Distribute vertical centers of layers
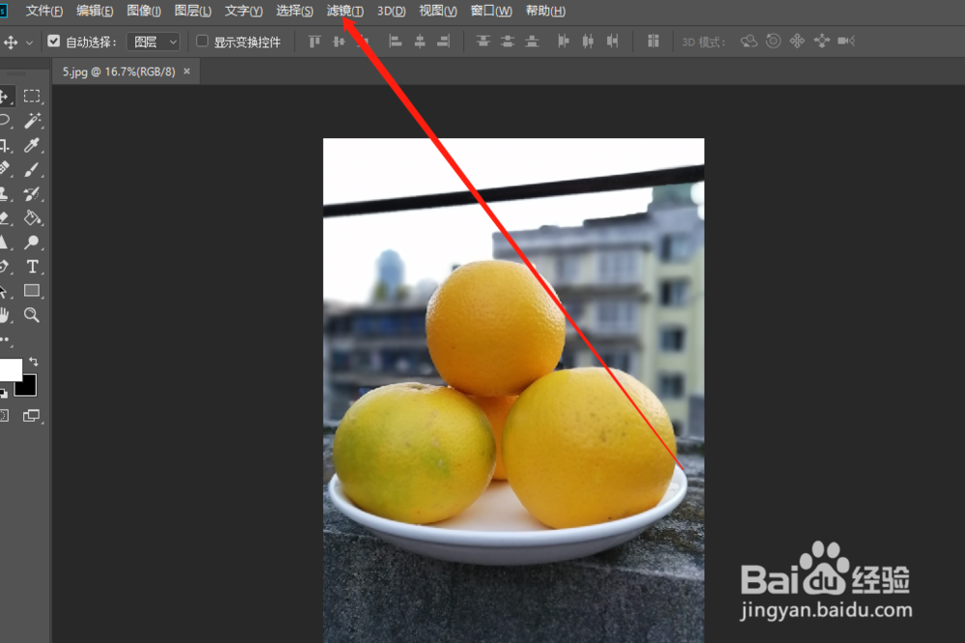Screen dimensions: 965x643 (x=508, y=42)
